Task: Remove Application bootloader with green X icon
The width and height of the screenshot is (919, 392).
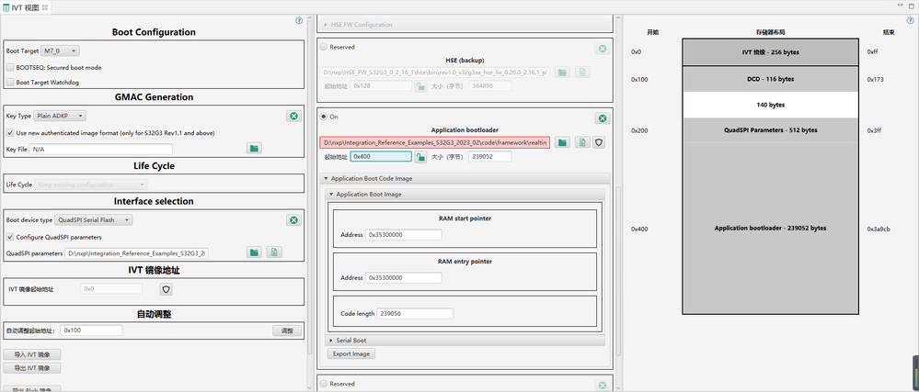Action: point(602,118)
